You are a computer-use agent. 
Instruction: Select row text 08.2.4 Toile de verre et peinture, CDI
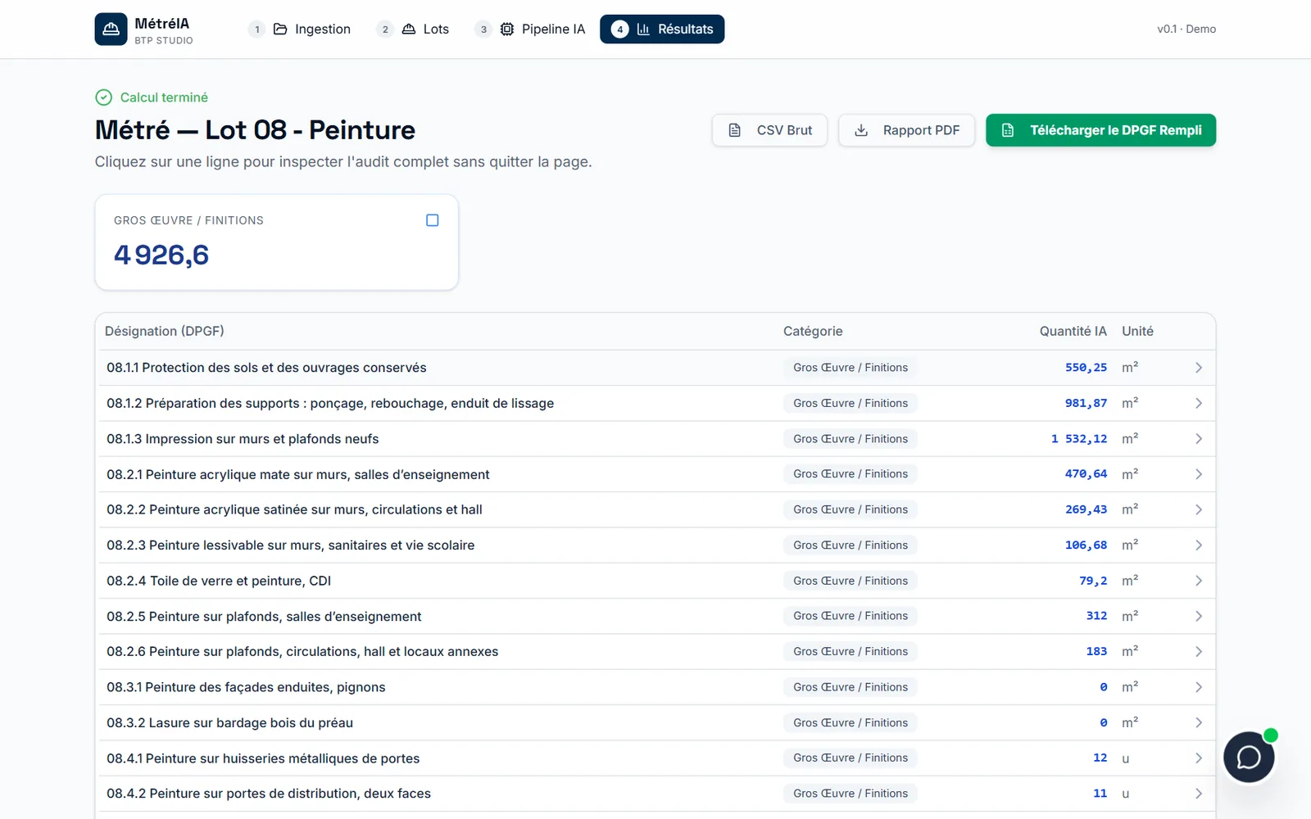tap(219, 581)
